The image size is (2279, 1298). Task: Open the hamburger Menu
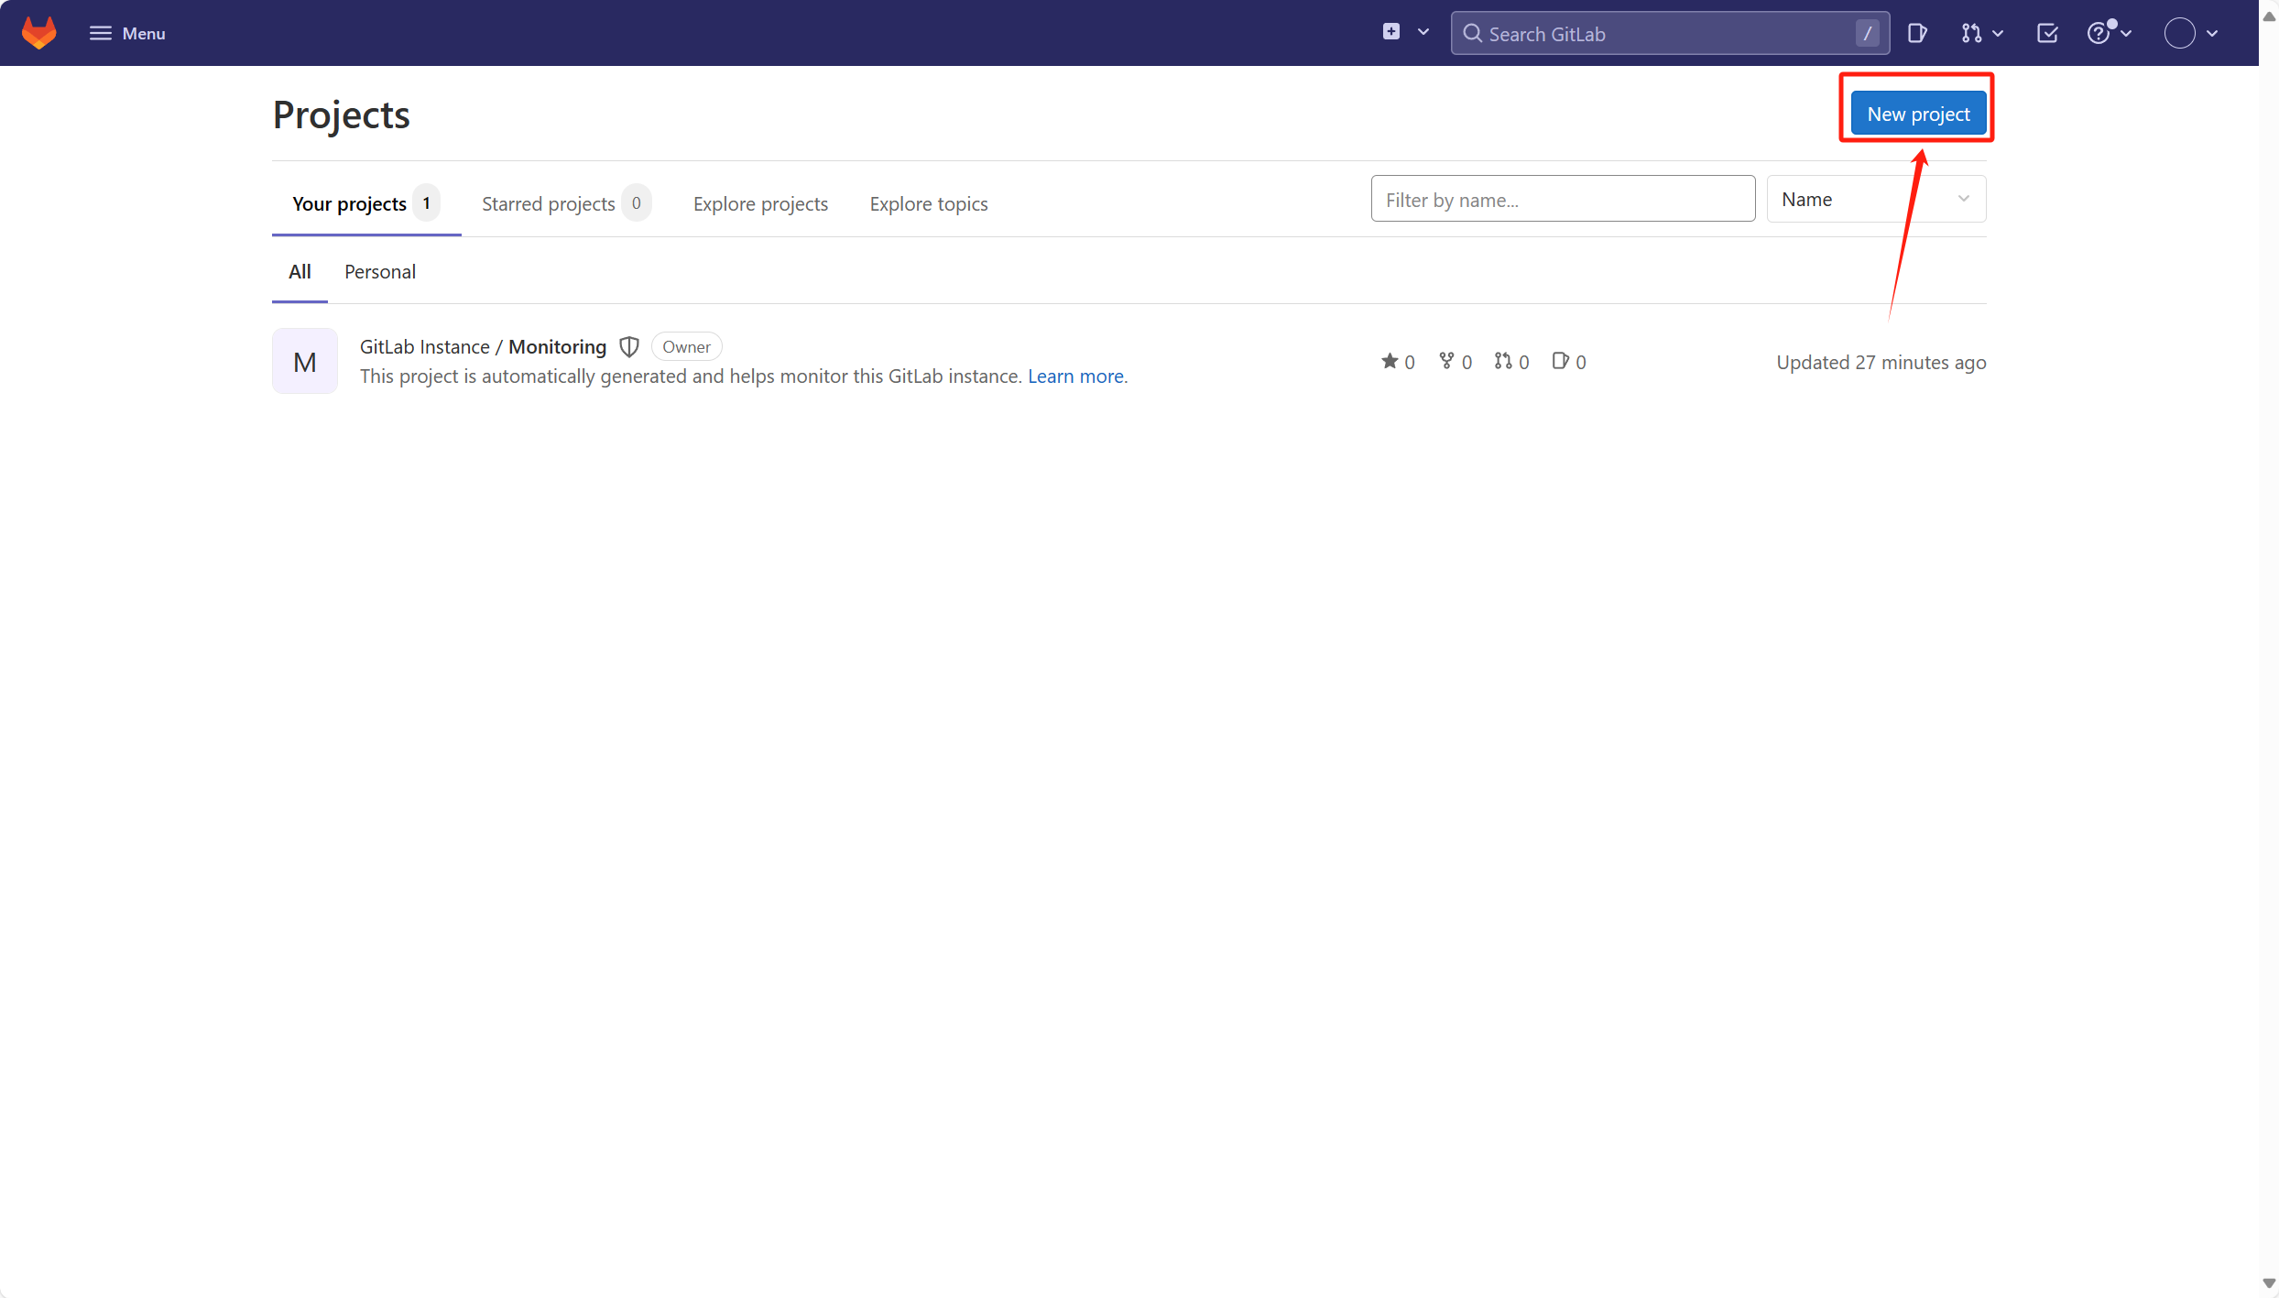[127, 33]
